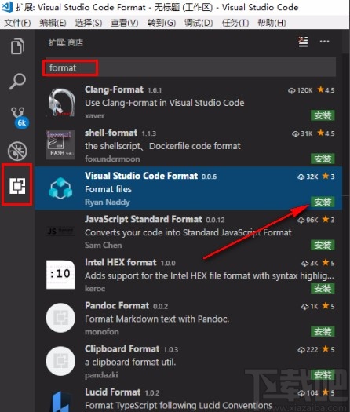Screen dimensions: 350x412
Task: Install the Pandoc Format extension
Action: 323,331
